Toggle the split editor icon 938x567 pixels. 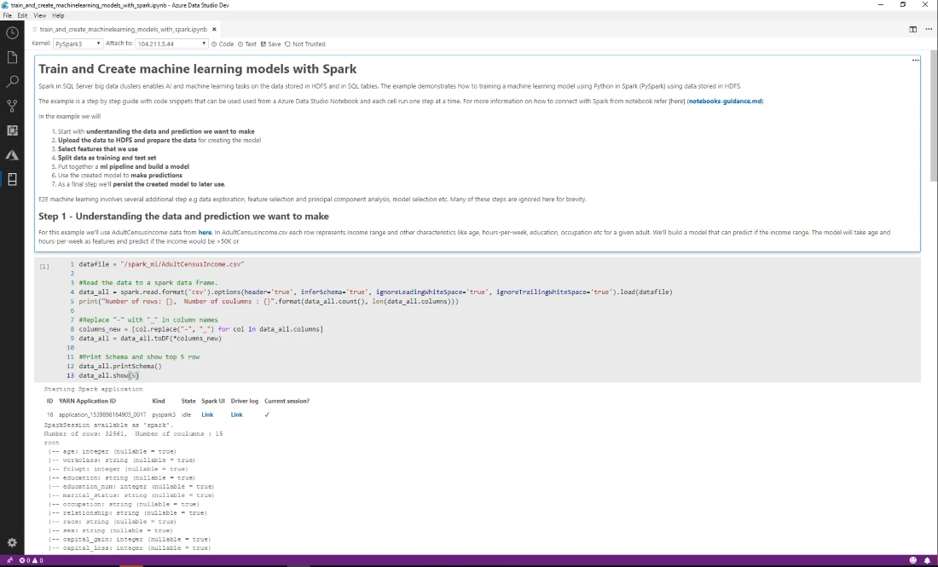(912, 28)
